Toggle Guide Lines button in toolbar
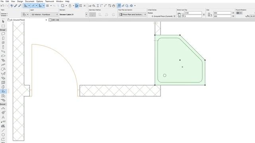 click(25, 6)
